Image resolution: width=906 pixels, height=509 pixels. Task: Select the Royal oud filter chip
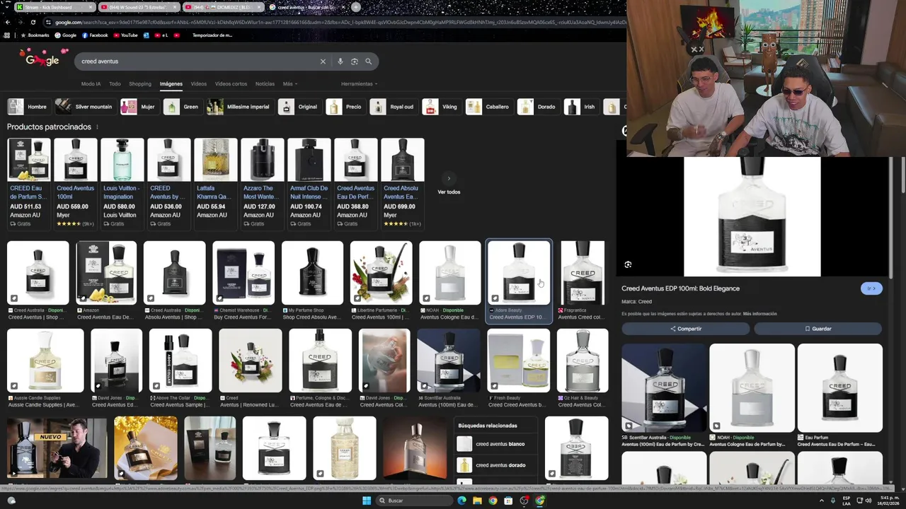393,107
